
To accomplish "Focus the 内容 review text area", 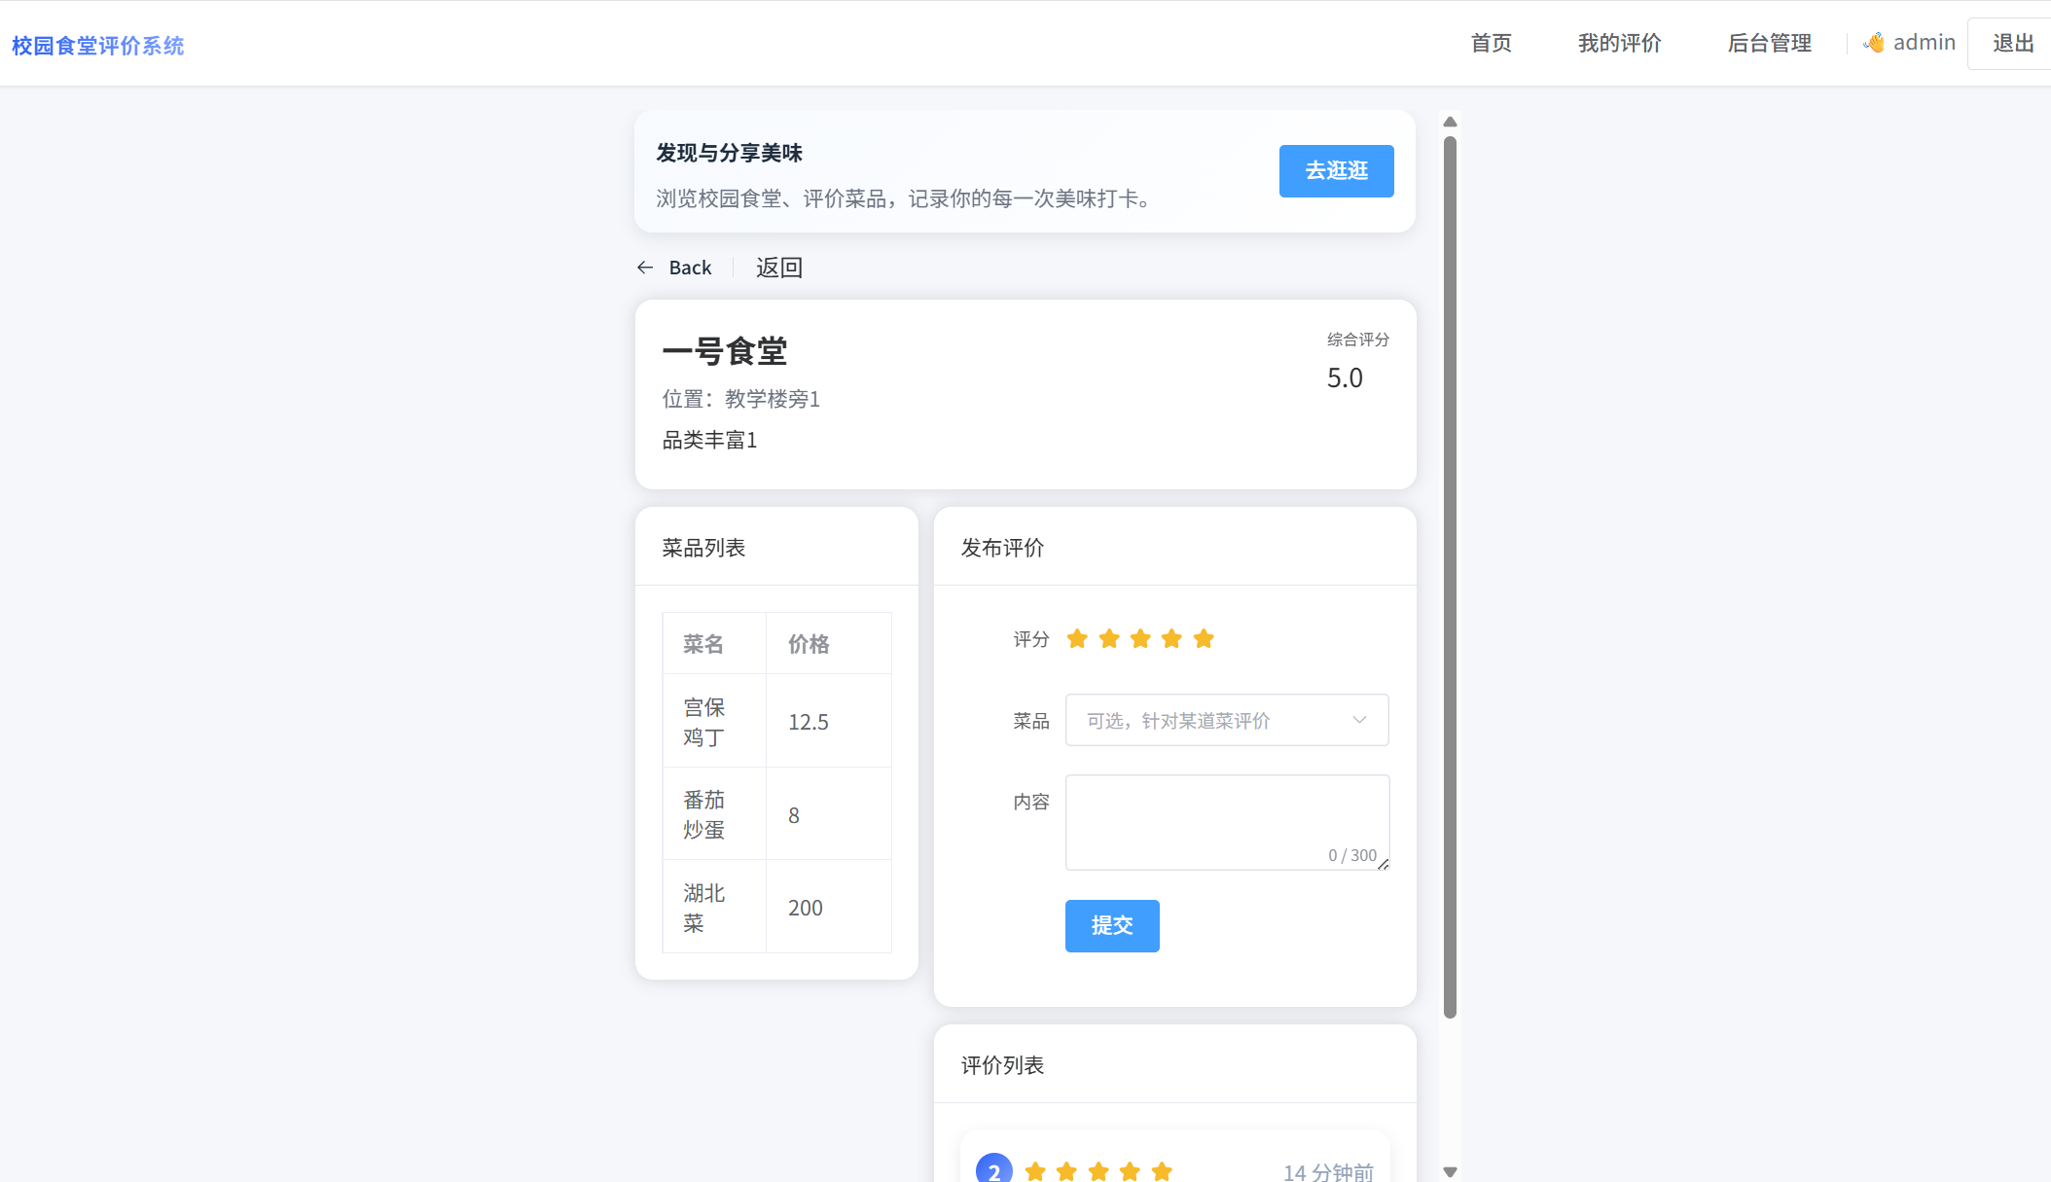I will [x=1227, y=822].
